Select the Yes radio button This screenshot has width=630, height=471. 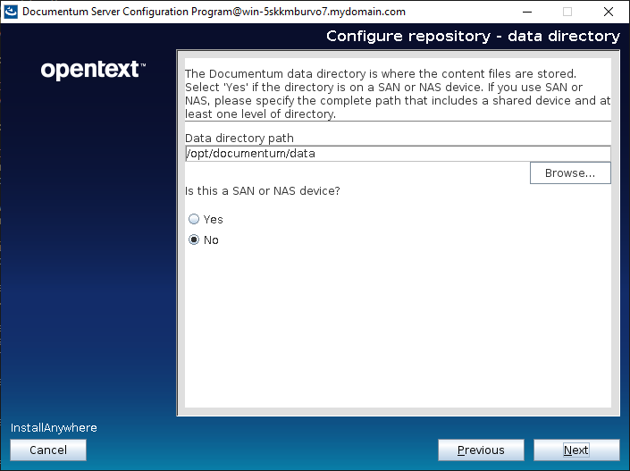point(194,219)
